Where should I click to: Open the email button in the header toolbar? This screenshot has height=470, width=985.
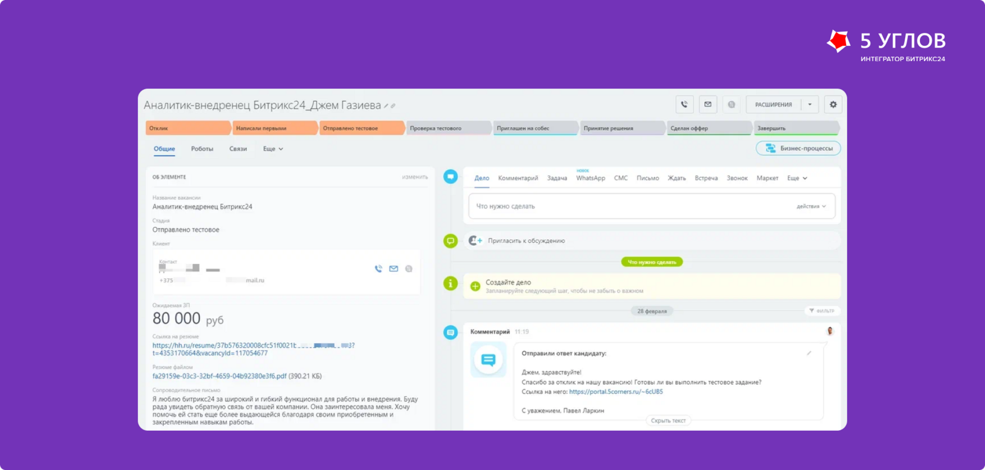click(x=708, y=104)
